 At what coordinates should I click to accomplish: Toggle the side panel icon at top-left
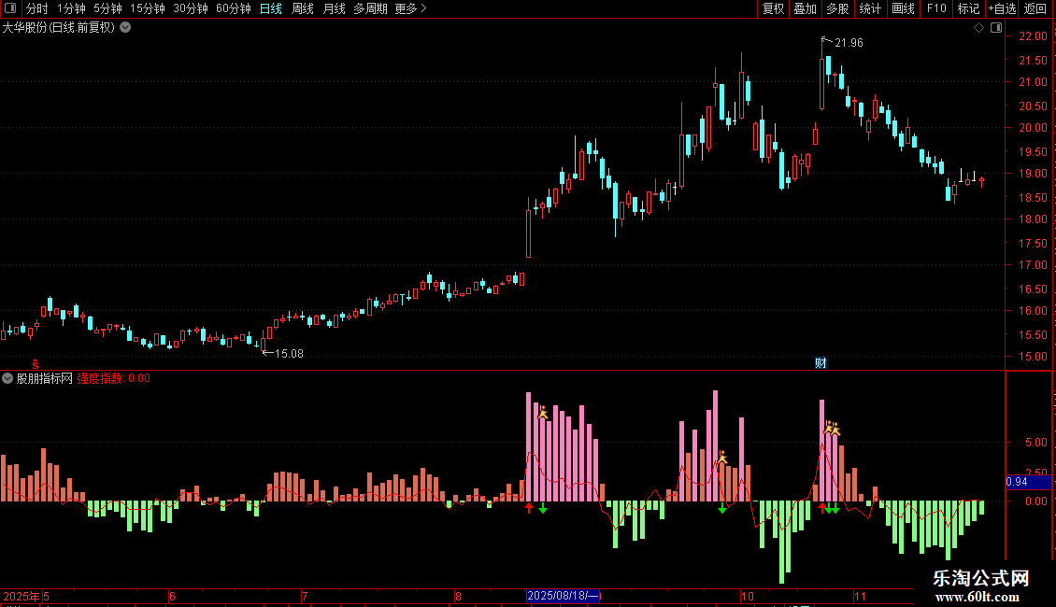(x=10, y=8)
